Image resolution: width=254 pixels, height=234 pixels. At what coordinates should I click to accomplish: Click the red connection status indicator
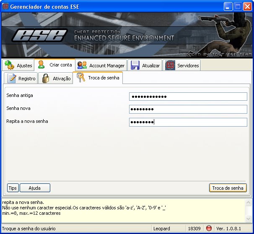[209, 229]
